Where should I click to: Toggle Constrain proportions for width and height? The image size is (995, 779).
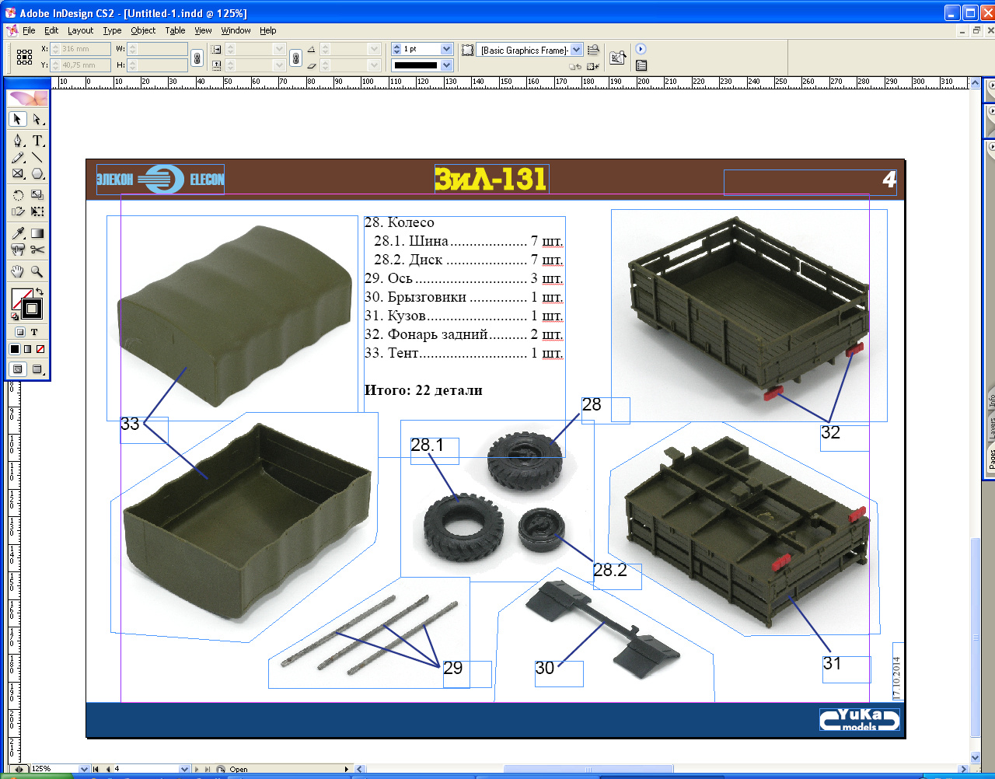[197, 58]
